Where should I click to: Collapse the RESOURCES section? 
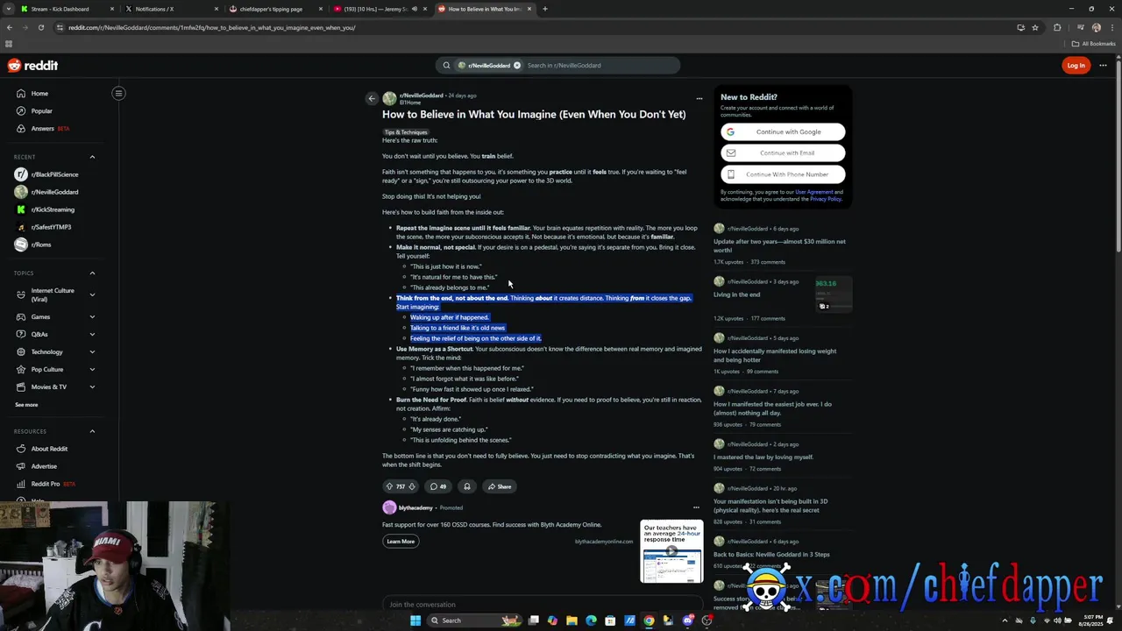tap(92, 431)
